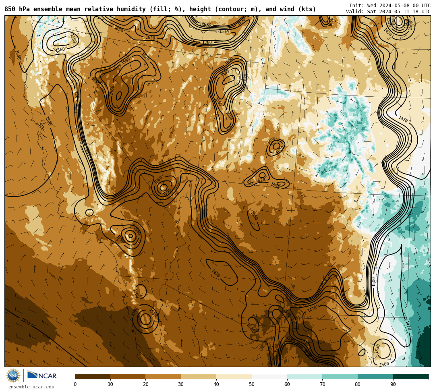435x392 pixels.
Task: Click the colorbar tick label 60
Action: (x=287, y=384)
